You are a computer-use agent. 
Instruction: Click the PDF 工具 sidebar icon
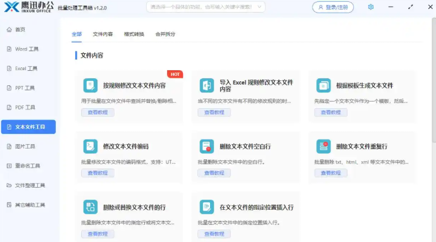tap(9, 107)
